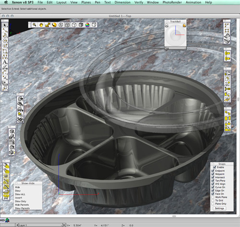The image size is (240, 227).
Task: Switch to wireframe cube display mode
Action: point(61,25)
